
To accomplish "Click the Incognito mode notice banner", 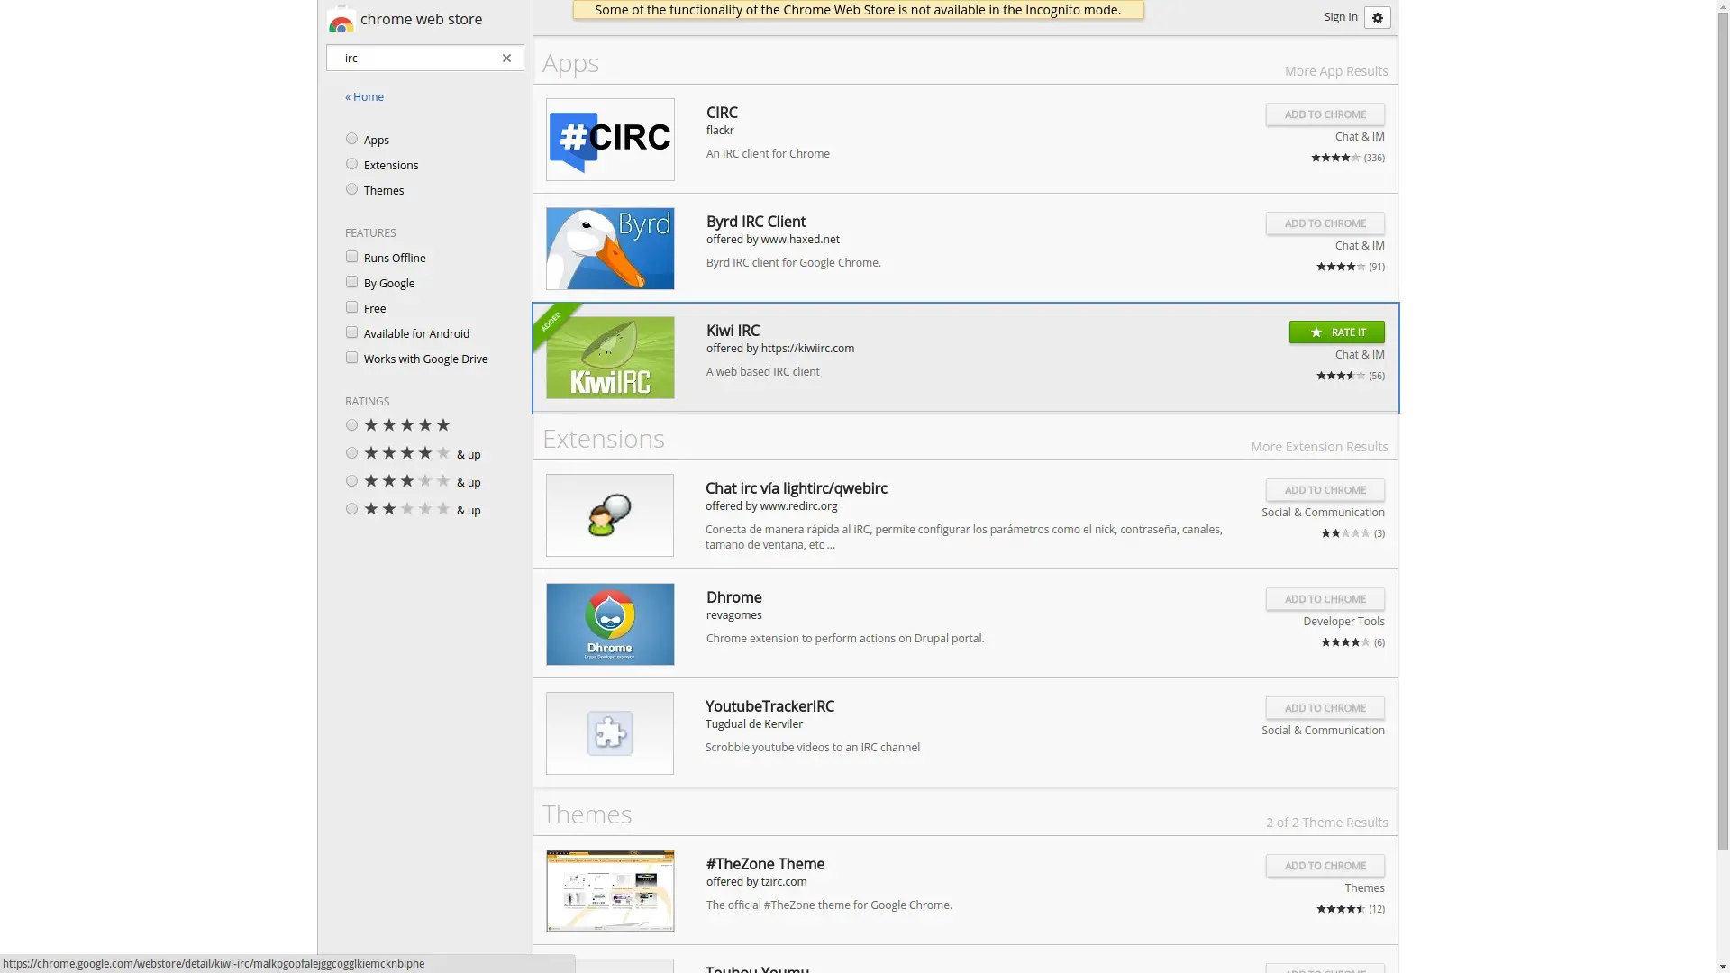I will [858, 10].
